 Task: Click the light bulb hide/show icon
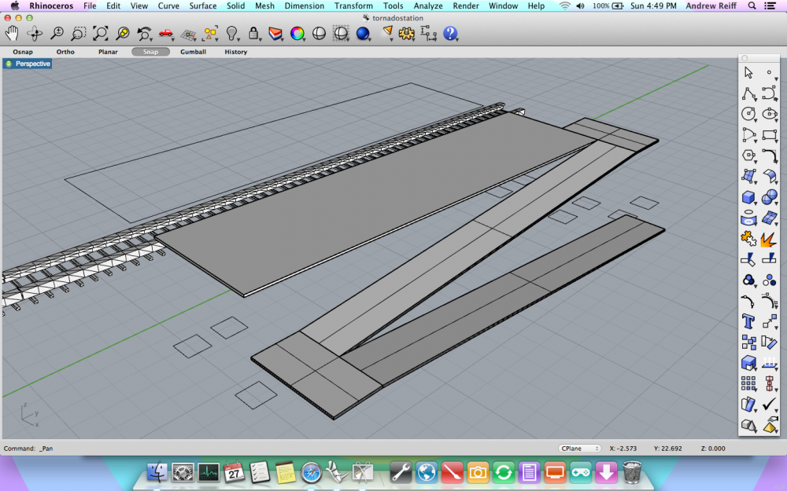(x=232, y=34)
